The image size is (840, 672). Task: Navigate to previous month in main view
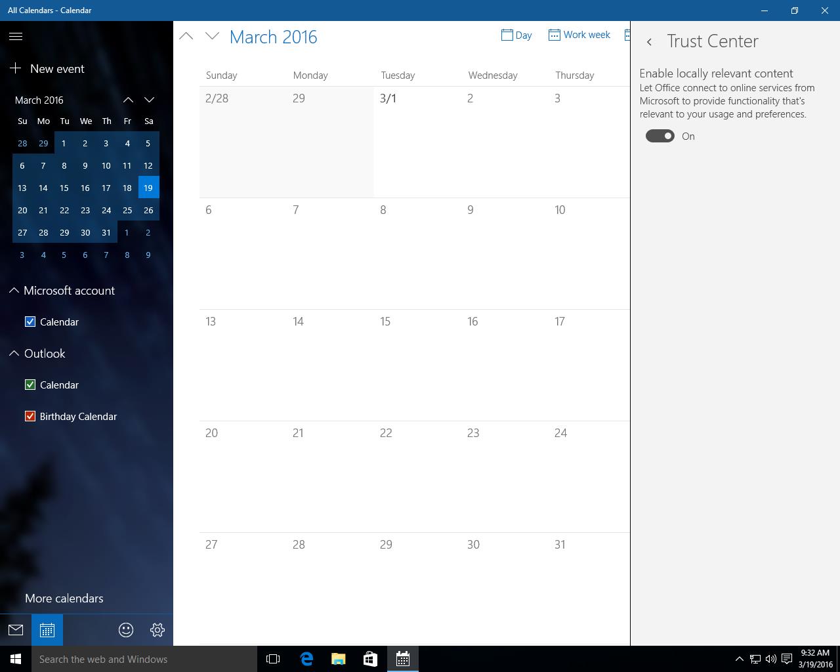click(x=186, y=36)
